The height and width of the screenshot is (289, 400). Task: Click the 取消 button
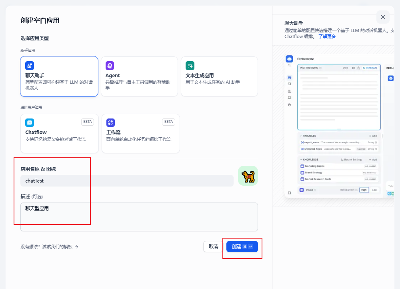coord(213,247)
